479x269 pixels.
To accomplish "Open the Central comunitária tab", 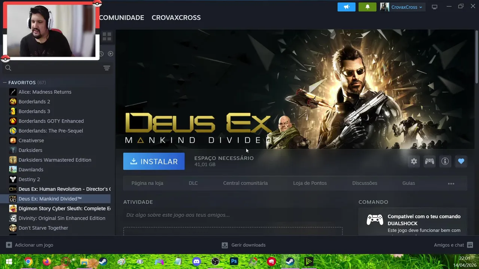I will click(x=245, y=183).
